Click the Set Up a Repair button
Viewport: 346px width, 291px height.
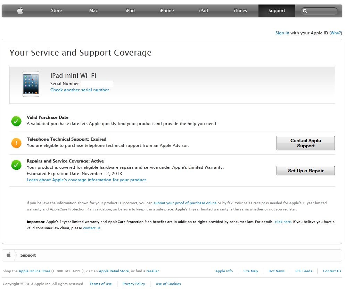(x=306, y=171)
